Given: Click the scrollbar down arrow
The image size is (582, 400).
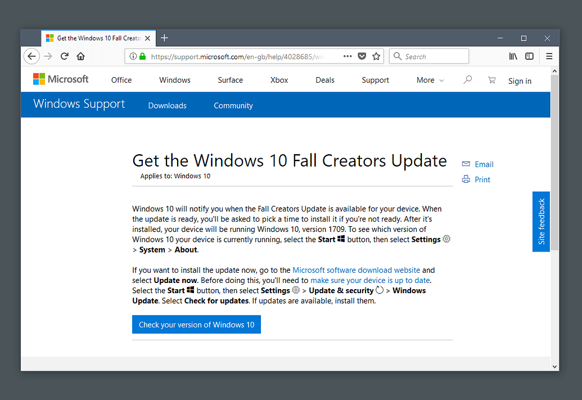Looking at the screenshot, I should 554,367.
